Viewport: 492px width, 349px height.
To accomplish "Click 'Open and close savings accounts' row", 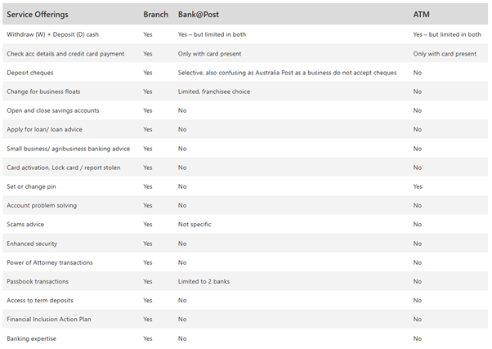I will 52,110.
